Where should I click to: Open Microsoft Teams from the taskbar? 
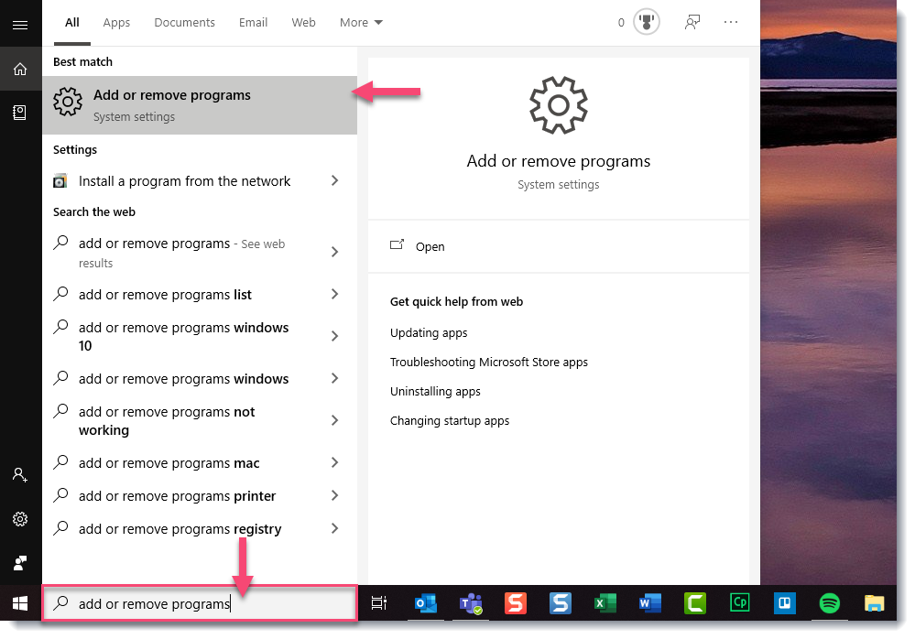click(471, 603)
